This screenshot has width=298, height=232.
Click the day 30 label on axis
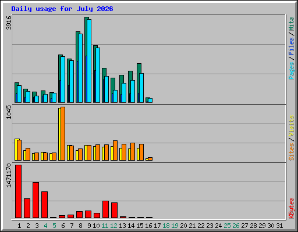(271, 226)
